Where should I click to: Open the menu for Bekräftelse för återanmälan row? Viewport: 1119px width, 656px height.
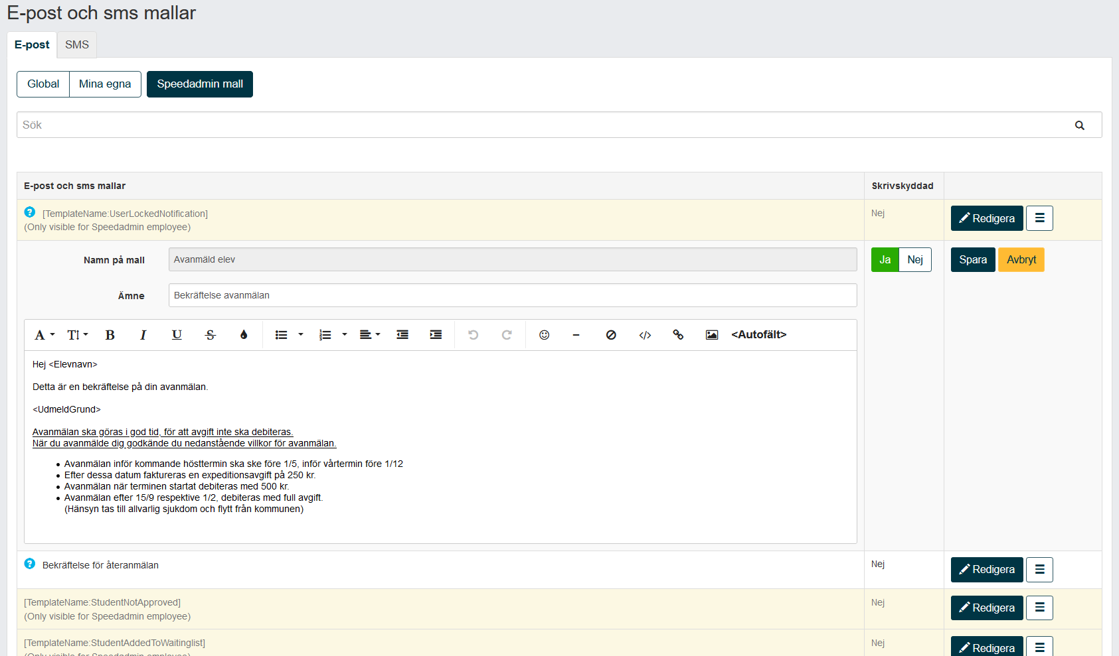coord(1039,570)
